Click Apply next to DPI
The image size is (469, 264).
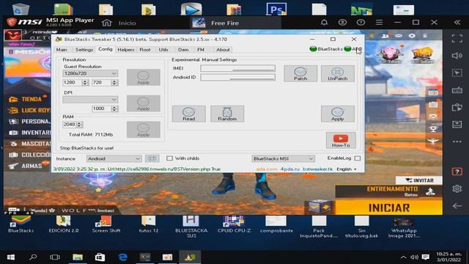(144, 103)
